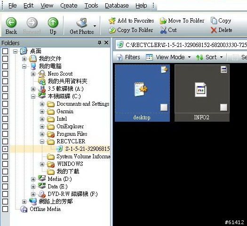Open the Help menu
This screenshot has width=247, height=226.
tap(141, 6)
